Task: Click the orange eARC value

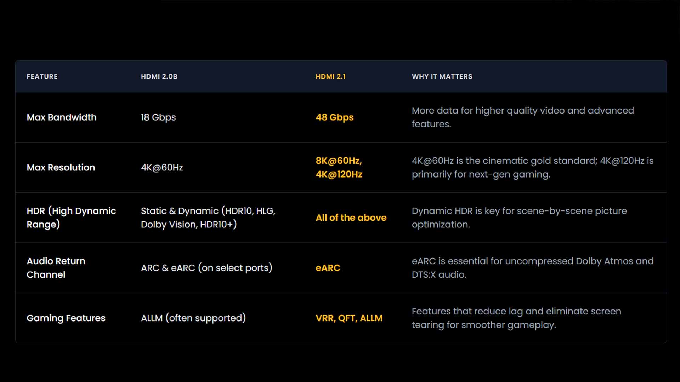Action: point(328,268)
